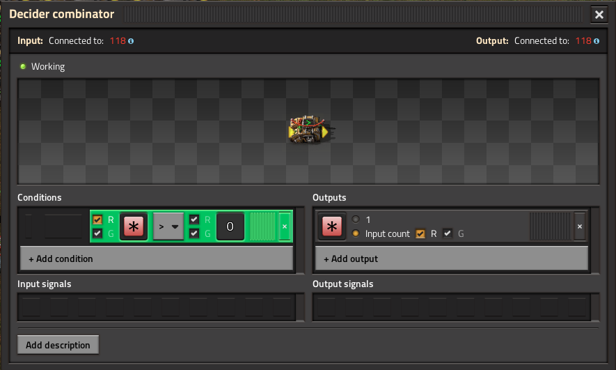Click the first empty Output signals slot
616x370 pixels.
326,307
